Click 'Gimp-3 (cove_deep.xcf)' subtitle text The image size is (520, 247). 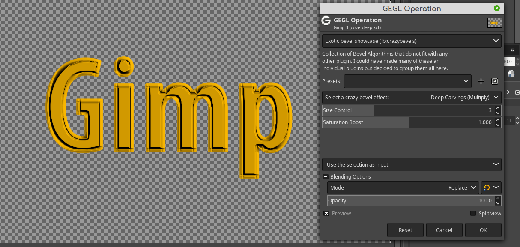point(358,27)
